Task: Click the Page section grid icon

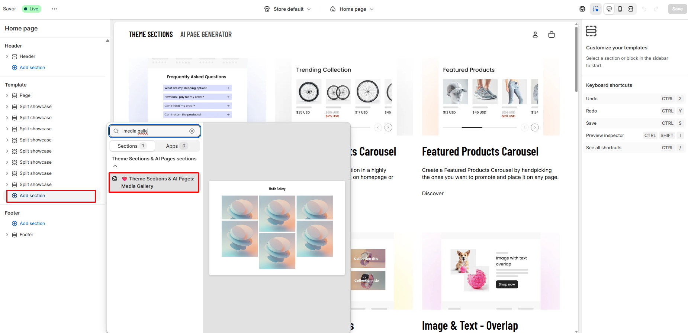Action: pyautogui.click(x=15, y=95)
